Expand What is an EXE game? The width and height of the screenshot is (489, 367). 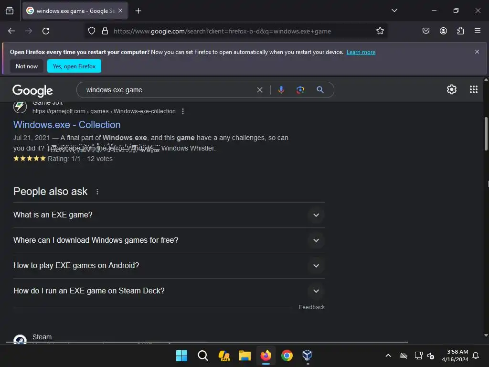(169, 215)
